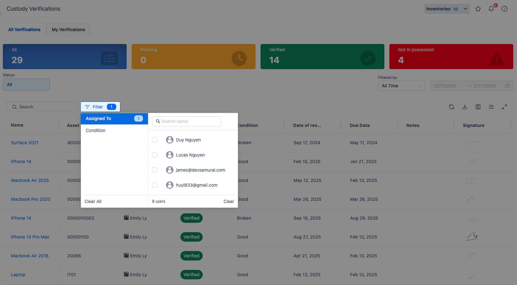Open the notifications bell
Screen dimensions: 517x285
[491, 9]
